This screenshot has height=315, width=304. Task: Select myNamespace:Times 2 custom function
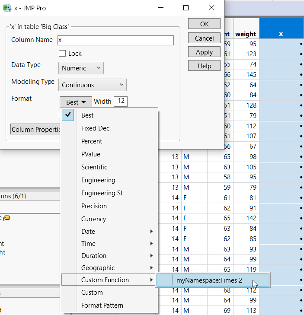209,280
